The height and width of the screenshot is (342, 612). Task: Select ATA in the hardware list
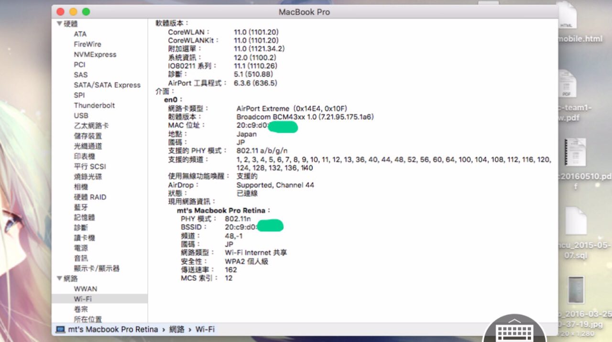(80, 34)
